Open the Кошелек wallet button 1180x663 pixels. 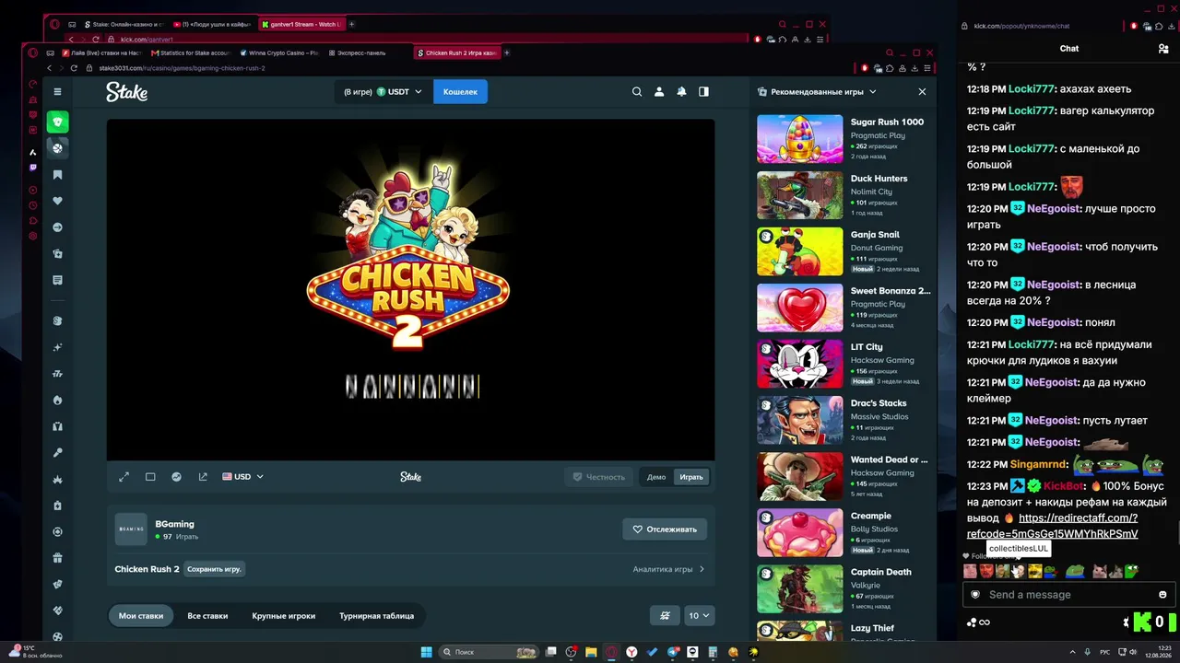(460, 92)
